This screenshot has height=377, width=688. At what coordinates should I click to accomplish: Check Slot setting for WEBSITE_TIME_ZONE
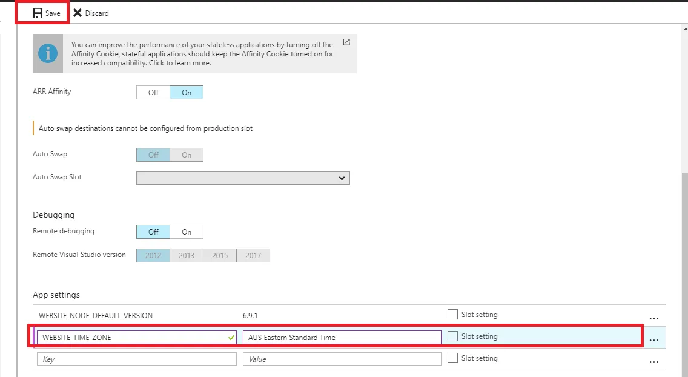452,336
